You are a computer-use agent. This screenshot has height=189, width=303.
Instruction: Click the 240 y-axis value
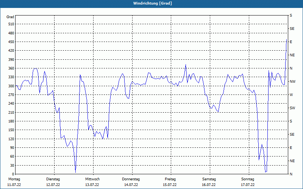click(x=11, y=104)
